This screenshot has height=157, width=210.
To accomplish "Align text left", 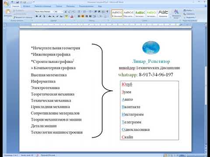I will (79, 16).
